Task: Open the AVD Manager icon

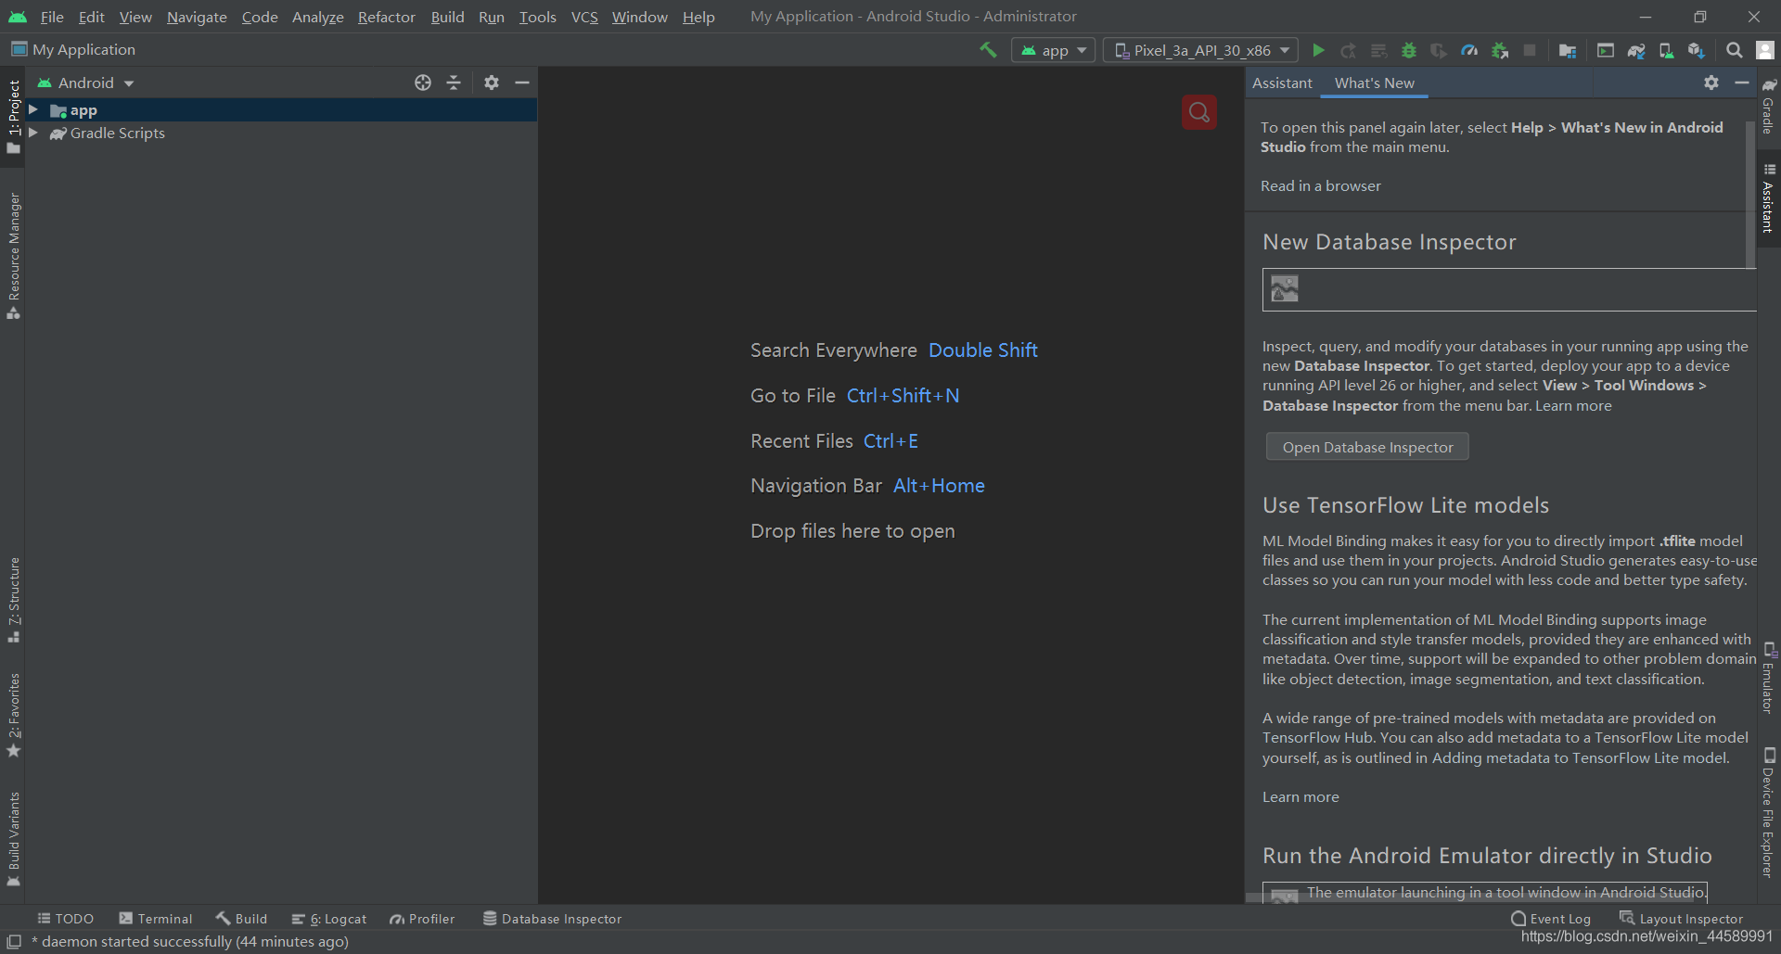Action: point(1666,50)
